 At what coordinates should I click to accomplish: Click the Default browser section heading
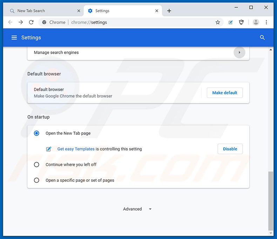(44, 74)
